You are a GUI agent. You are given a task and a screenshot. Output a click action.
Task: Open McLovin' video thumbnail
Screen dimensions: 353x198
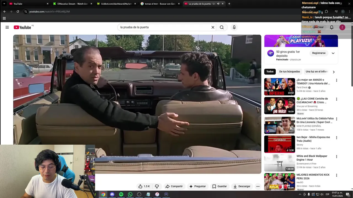pyautogui.click(x=279, y=125)
